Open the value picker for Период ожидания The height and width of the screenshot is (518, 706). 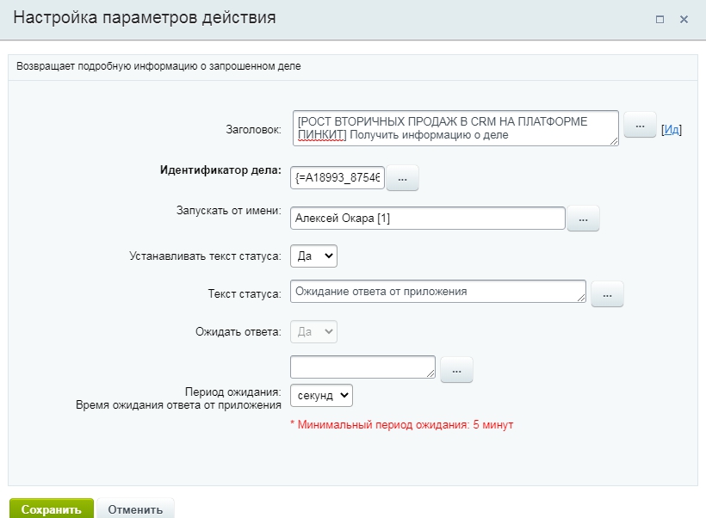tap(456, 369)
